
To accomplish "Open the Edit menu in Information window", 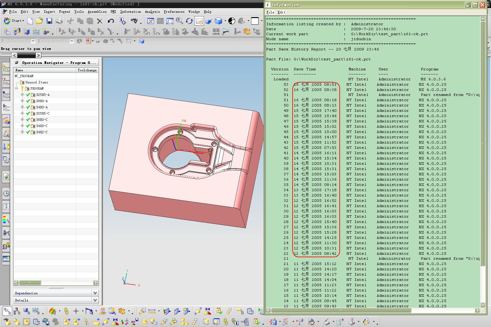I will pos(281,12).
